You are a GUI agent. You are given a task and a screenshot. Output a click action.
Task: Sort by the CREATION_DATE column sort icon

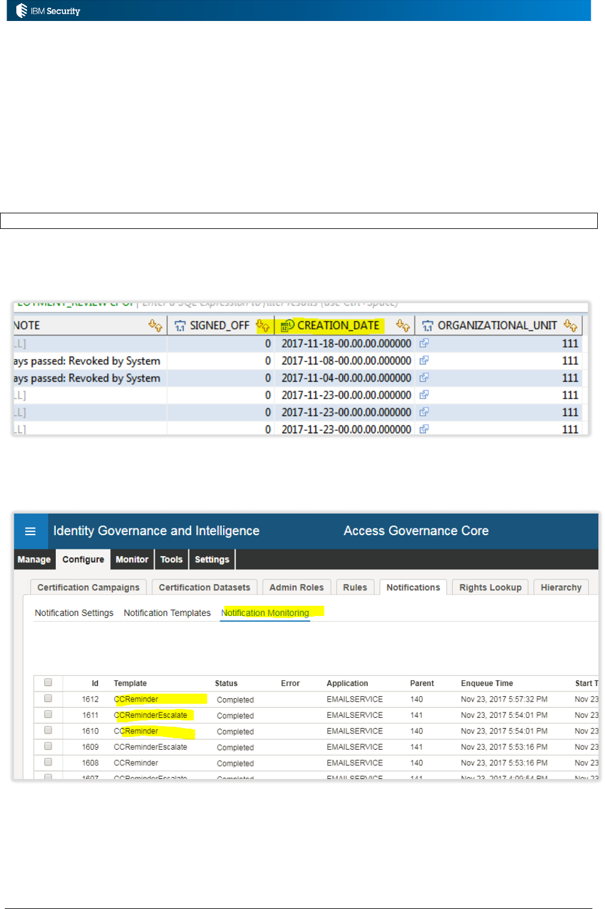coord(403,325)
